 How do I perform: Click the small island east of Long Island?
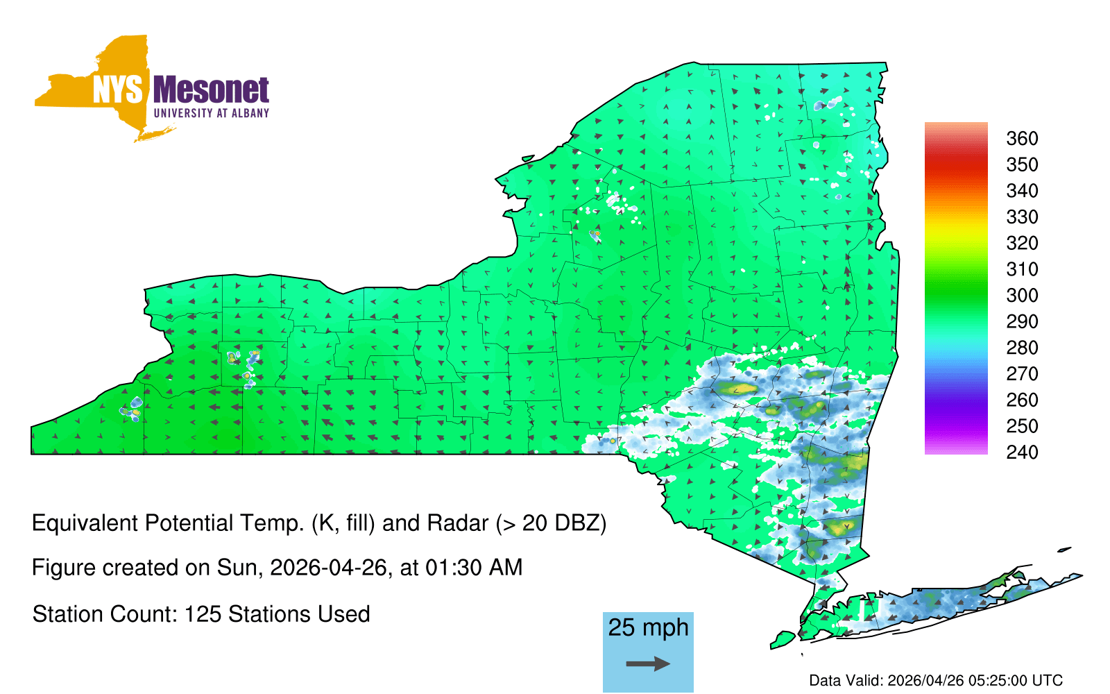pos(1064,550)
